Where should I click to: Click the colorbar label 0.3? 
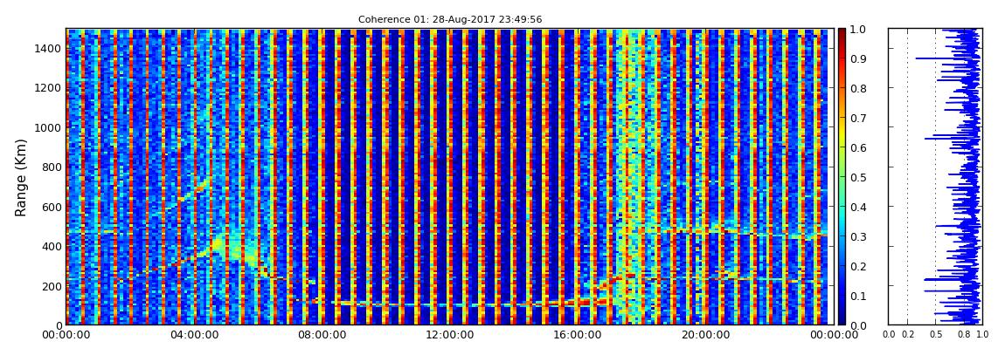(859, 236)
